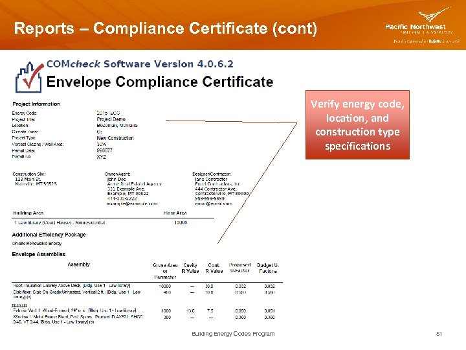Screen dimensions: 466x350
Task: Click the '123 Main St.' address line
Action: click(28, 179)
